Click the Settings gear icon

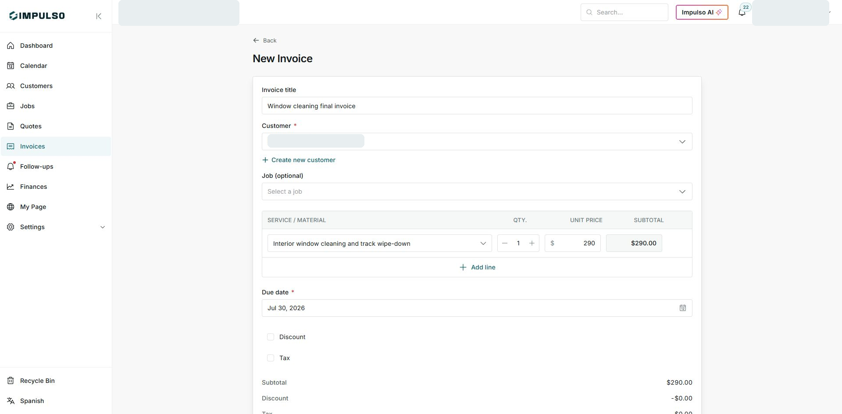(x=11, y=227)
